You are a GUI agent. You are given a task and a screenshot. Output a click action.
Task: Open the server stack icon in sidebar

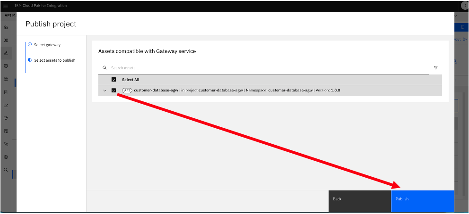click(x=6, y=131)
